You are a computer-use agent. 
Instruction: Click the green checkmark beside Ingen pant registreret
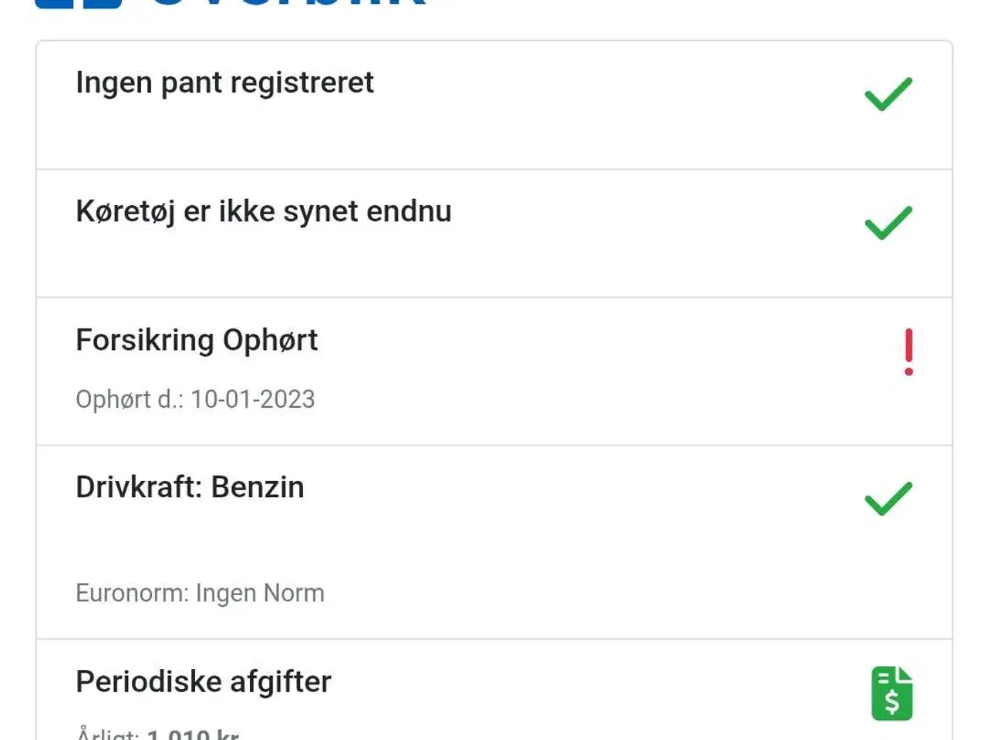point(888,94)
